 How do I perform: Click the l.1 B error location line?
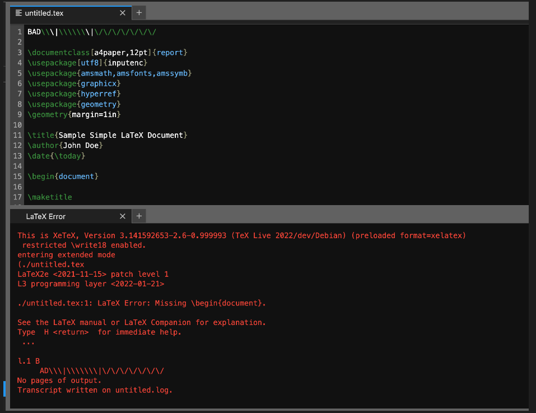point(29,361)
